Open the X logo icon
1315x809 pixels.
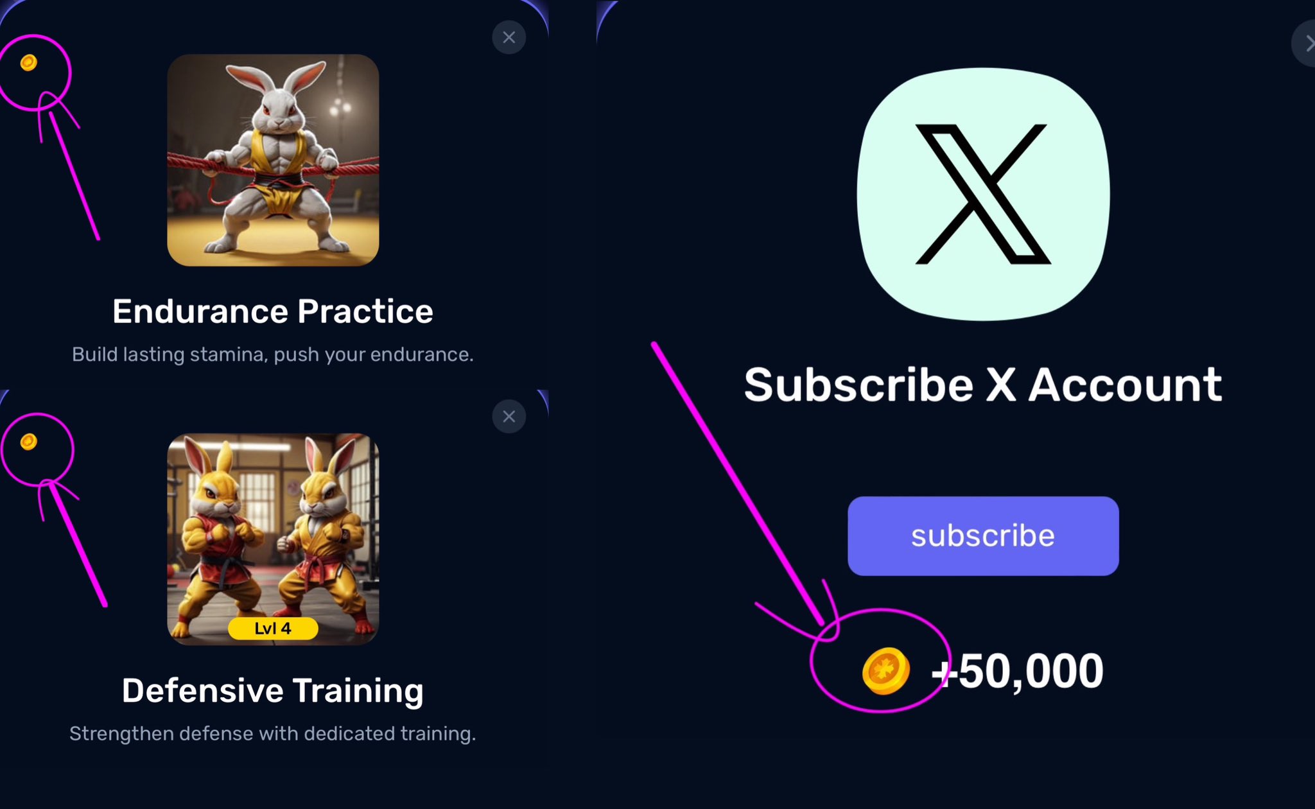point(983,194)
